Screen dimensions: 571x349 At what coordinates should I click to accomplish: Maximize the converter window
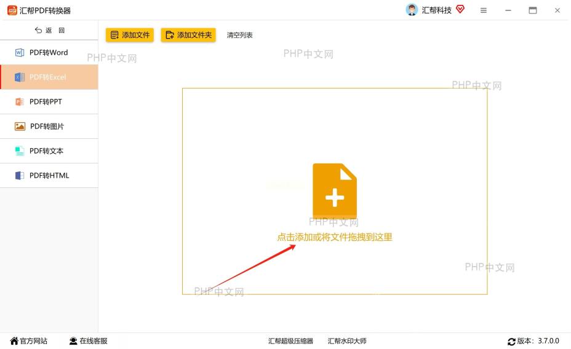[x=533, y=10]
